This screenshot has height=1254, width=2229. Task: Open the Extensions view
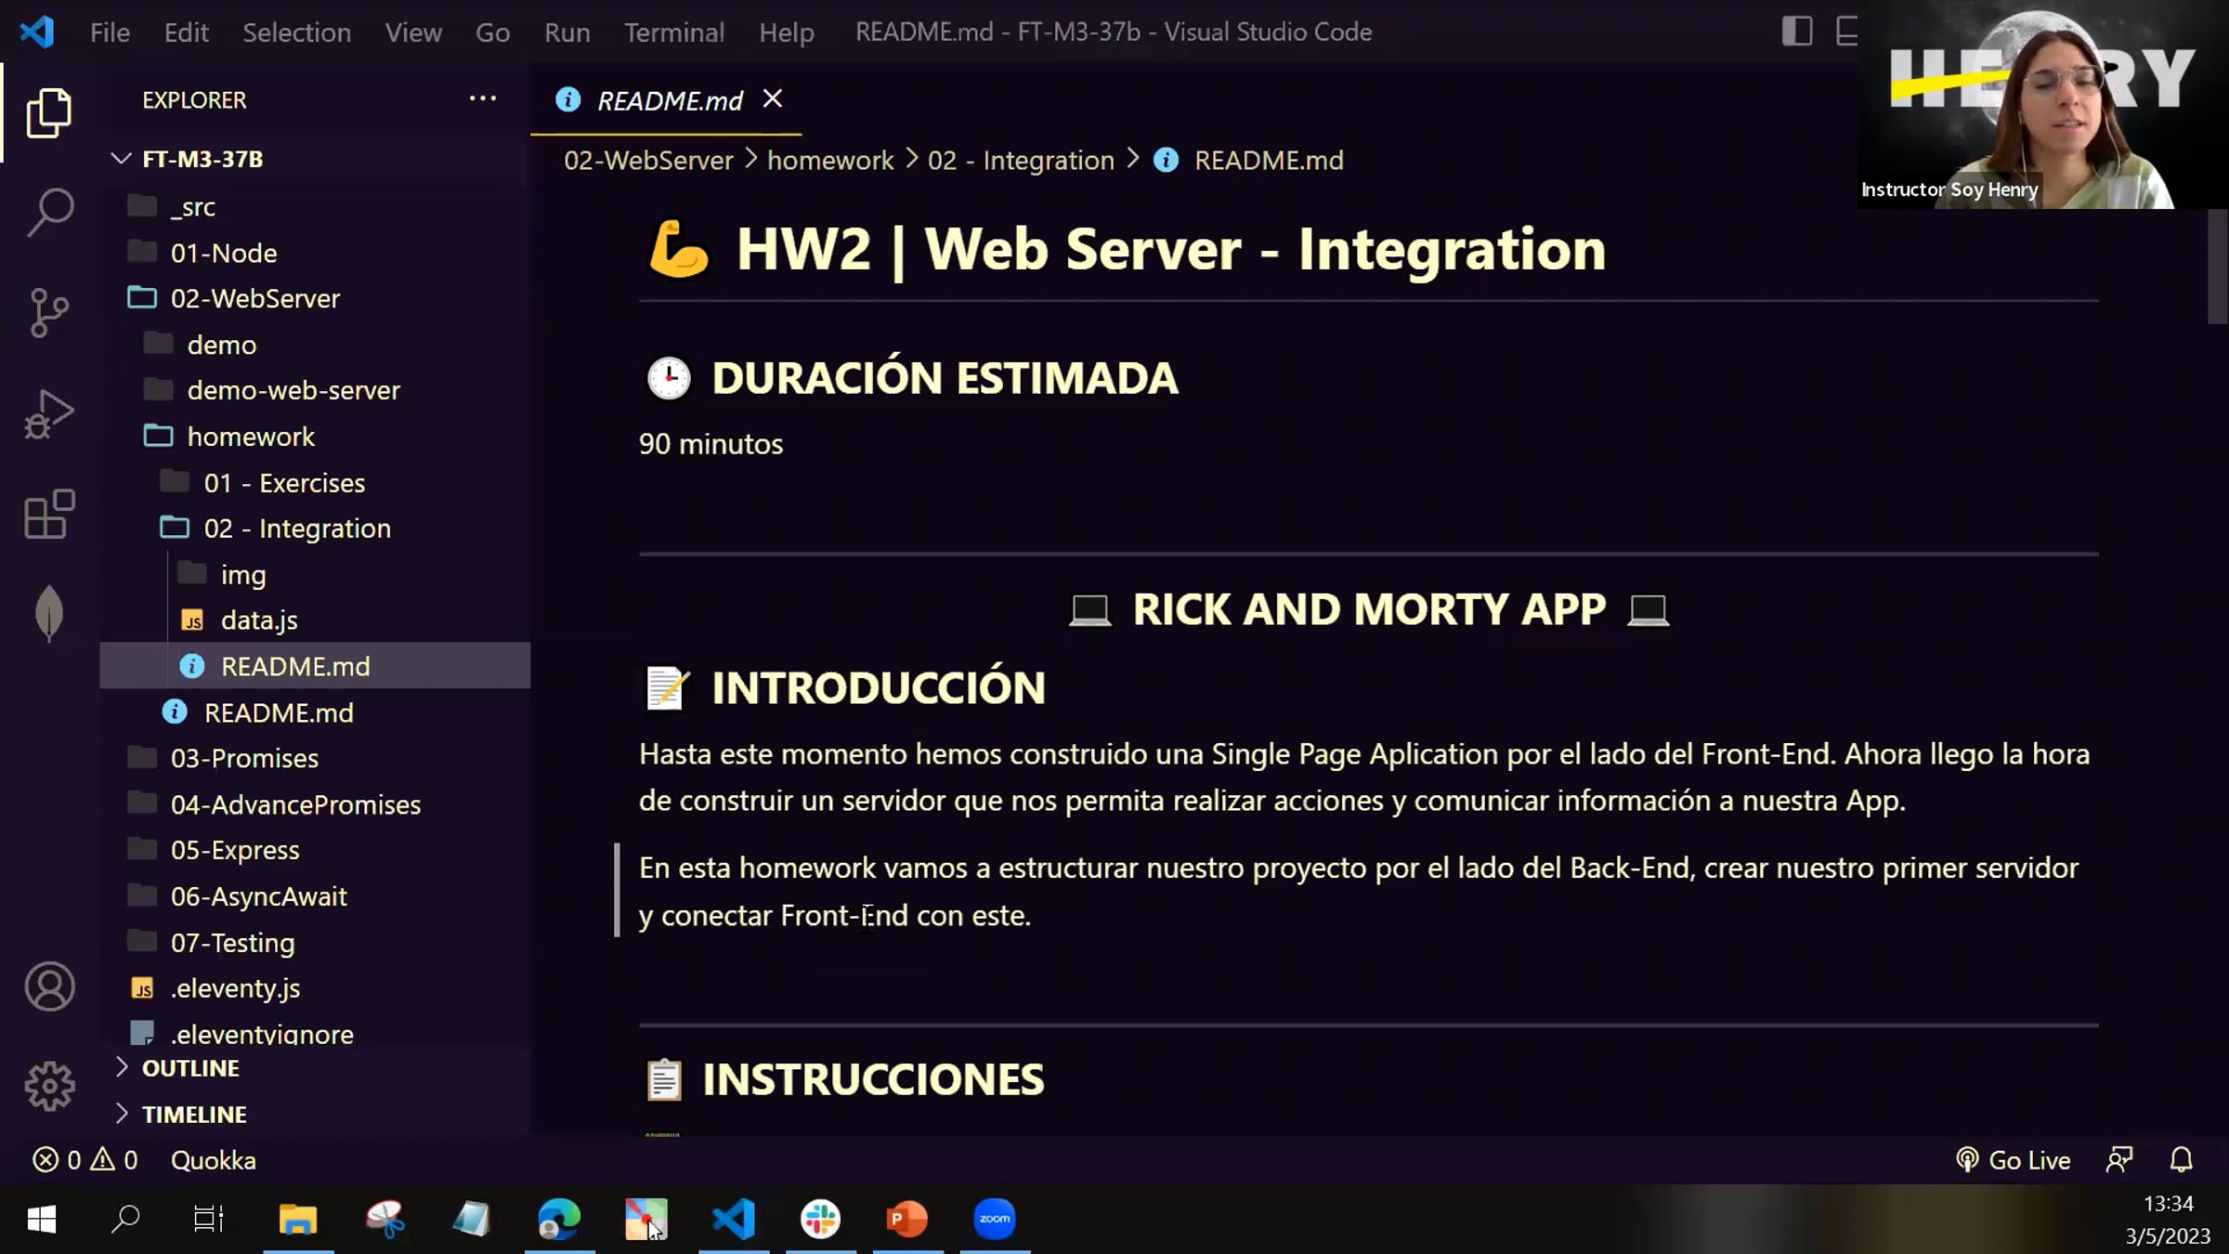pos(49,514)
